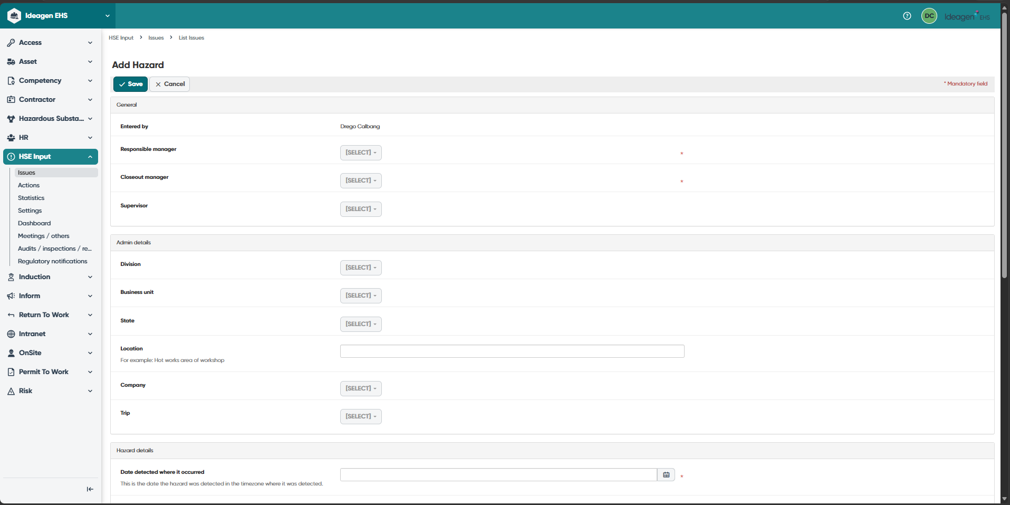1010x505 pixels.
Task: Click the Location text field
Action: [512, 351]
